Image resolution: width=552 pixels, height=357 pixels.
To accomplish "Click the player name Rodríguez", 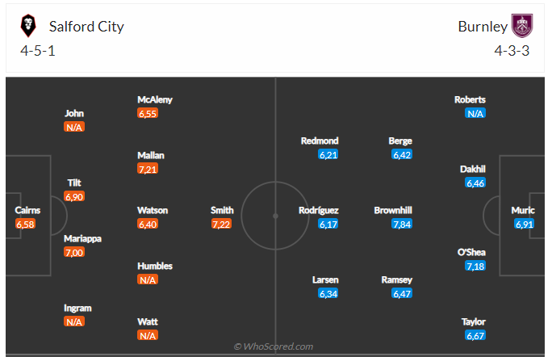I will point(317,210).
